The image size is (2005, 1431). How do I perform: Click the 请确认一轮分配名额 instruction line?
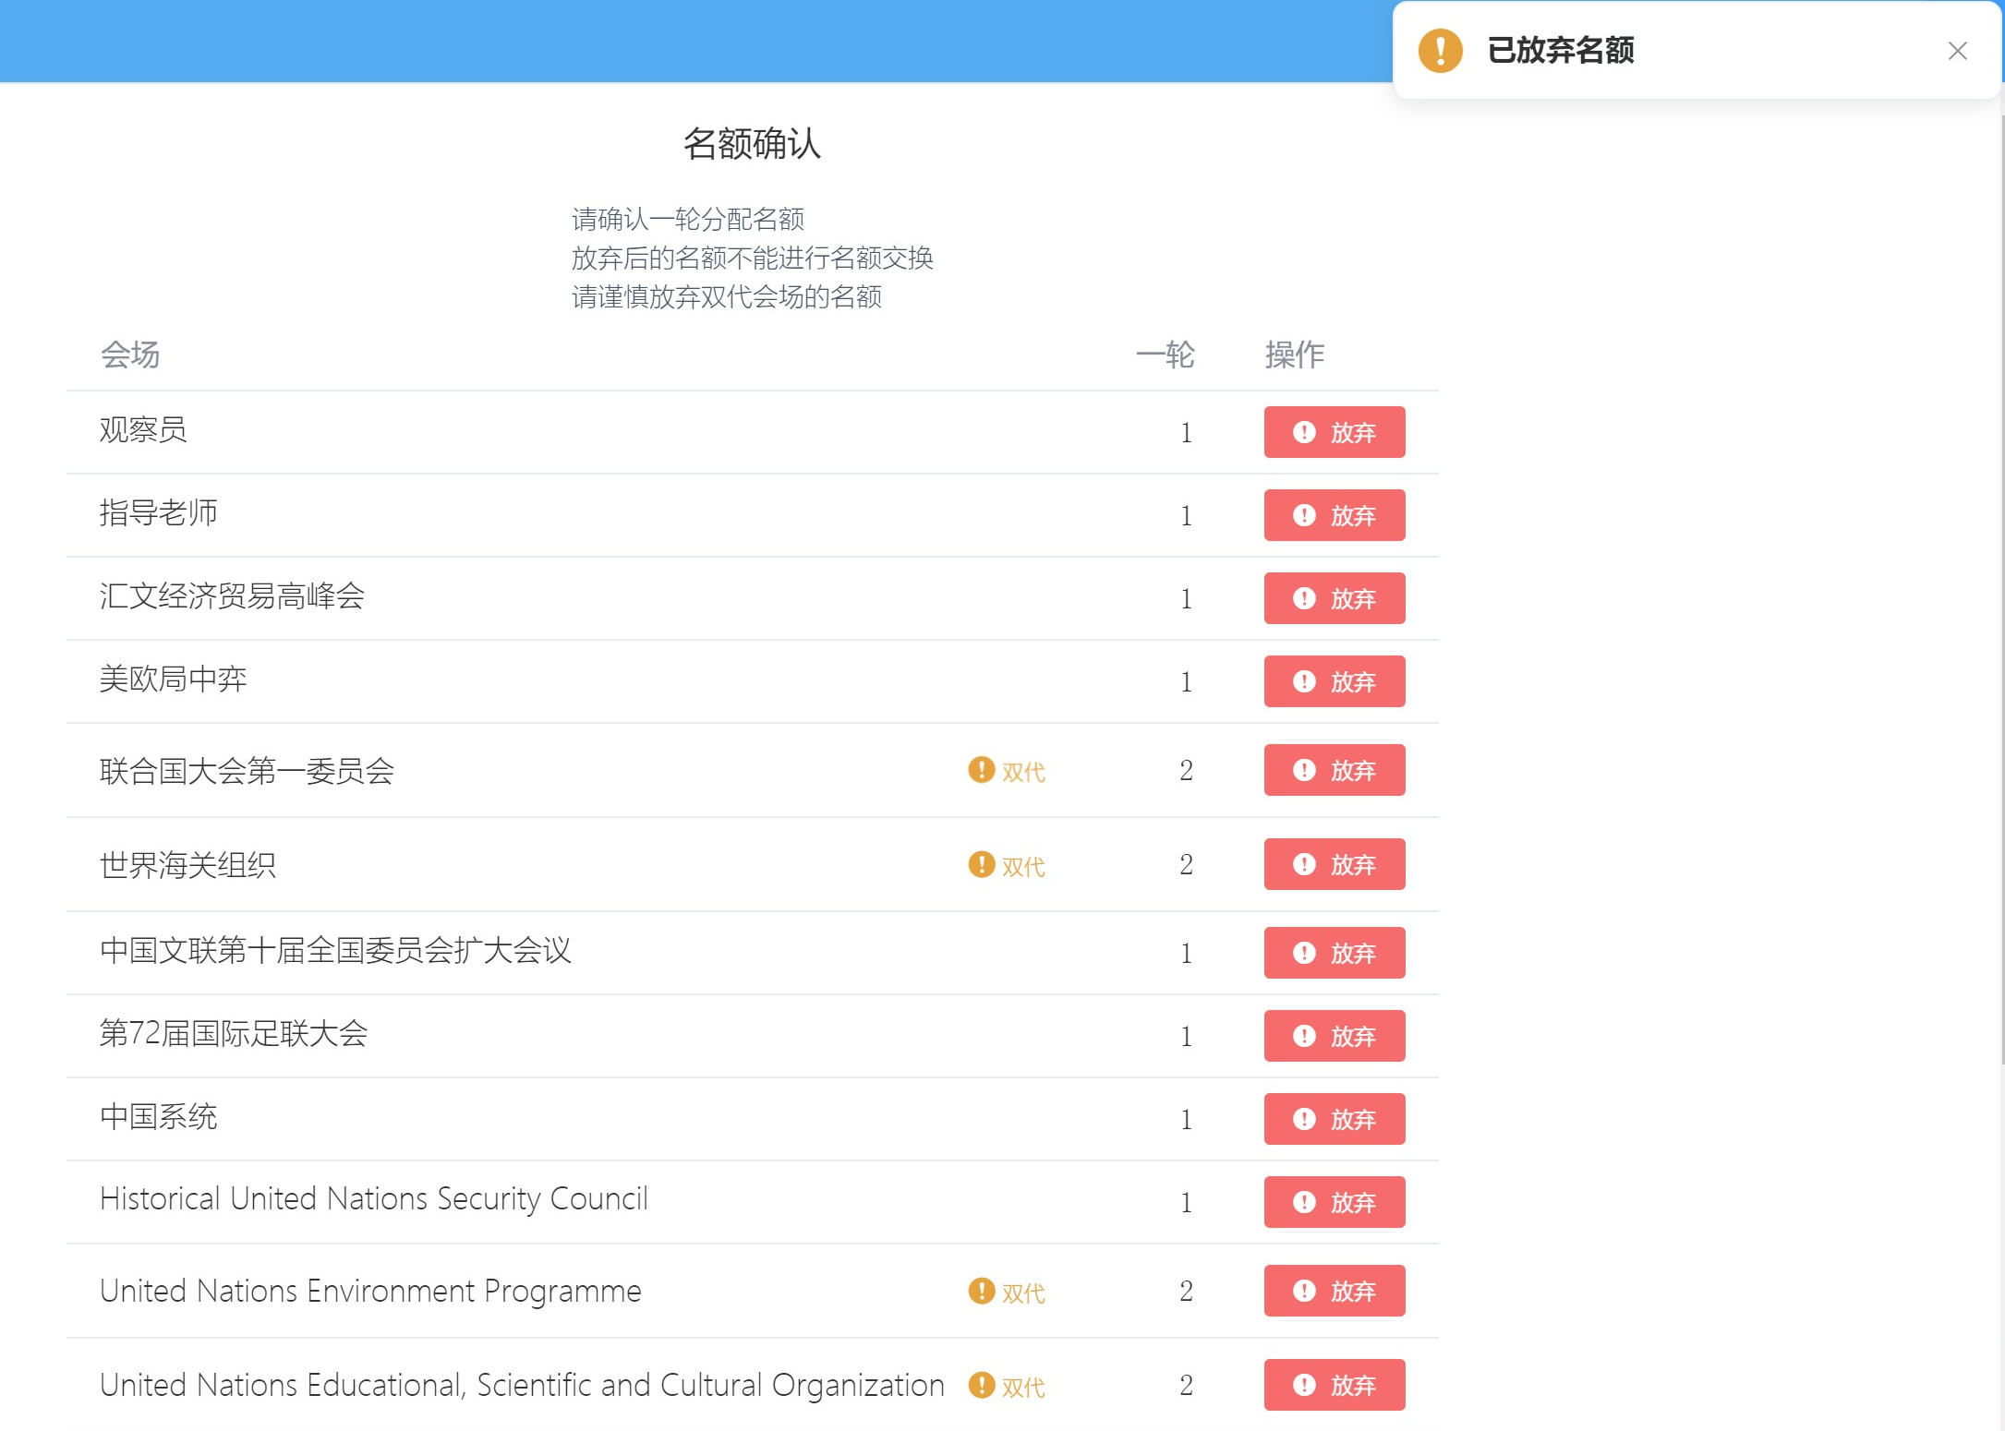pos(688,219)
